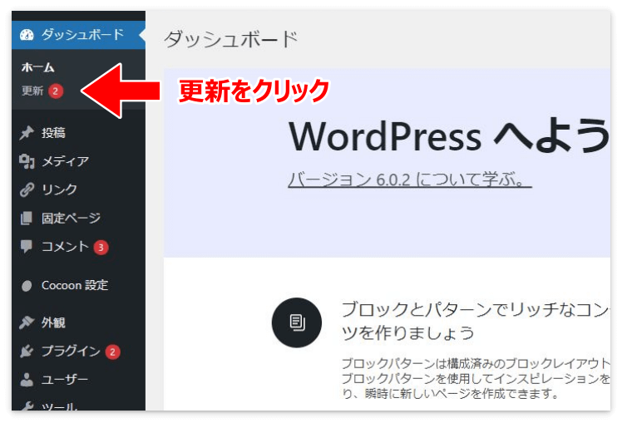Viewport: 622px width, 423px height.
Task: Click the media icon beside メディア
Action: 27,161
